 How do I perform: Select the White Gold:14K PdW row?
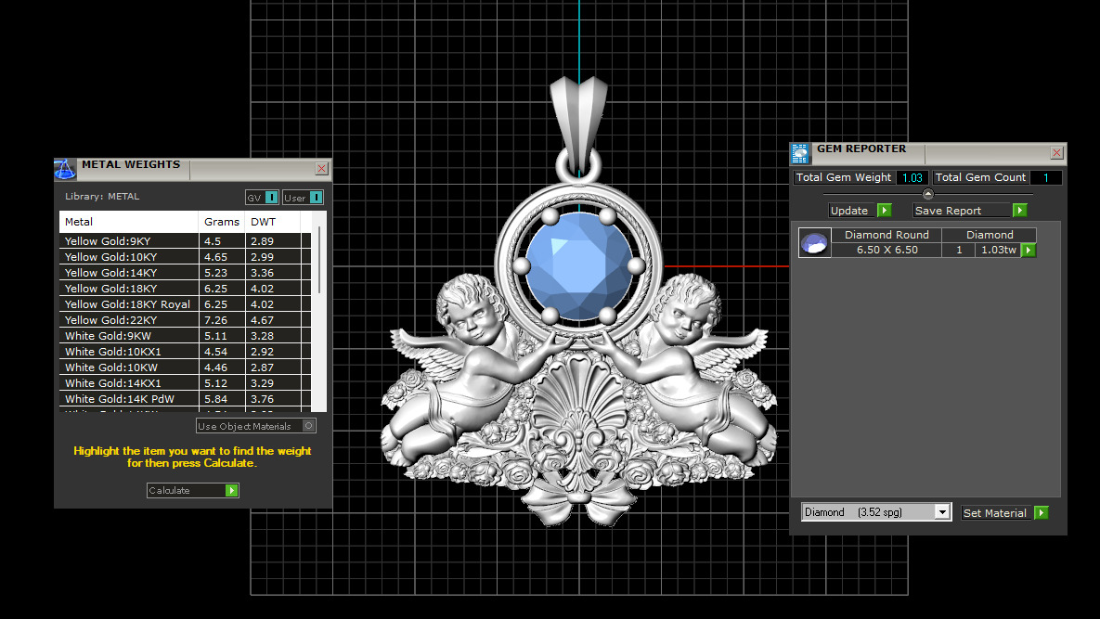(x=186, y=399)
